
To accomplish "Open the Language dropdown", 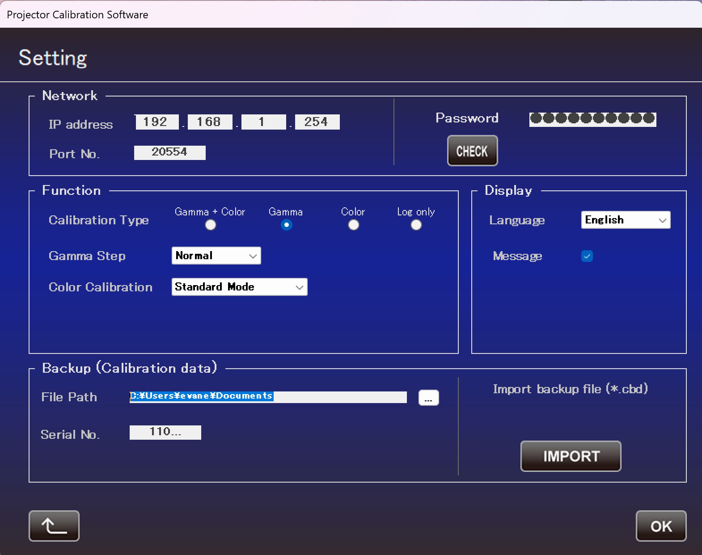I will 626,220.
